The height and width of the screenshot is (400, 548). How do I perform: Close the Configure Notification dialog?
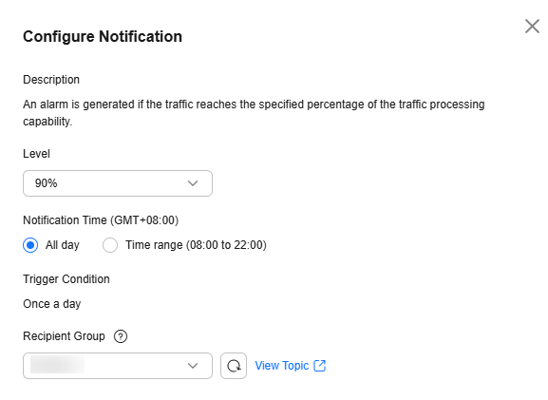click(532, 27)
